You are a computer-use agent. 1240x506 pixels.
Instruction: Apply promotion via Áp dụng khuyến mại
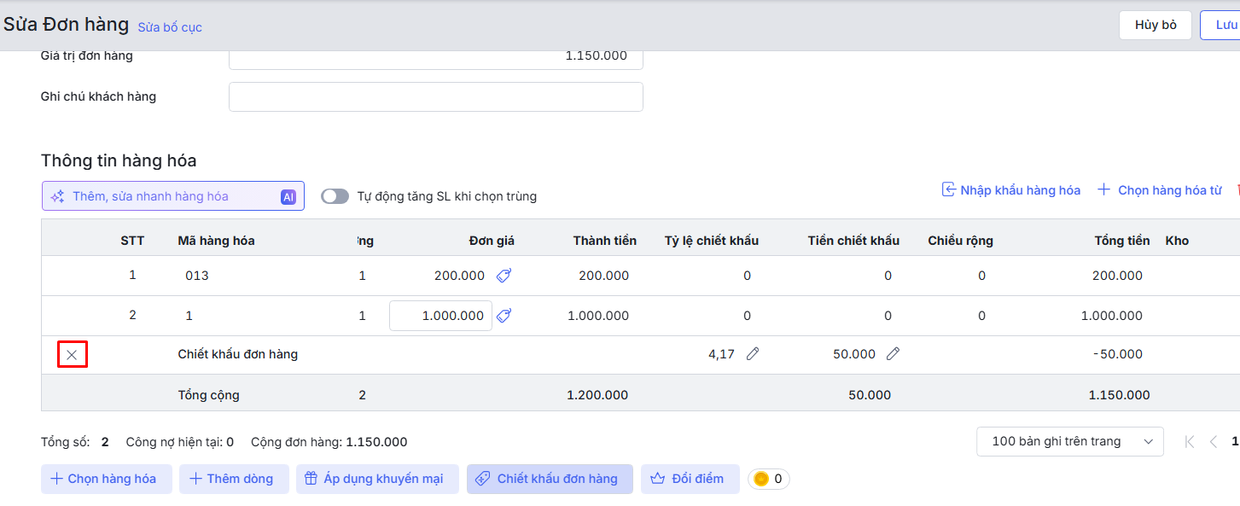376,479
